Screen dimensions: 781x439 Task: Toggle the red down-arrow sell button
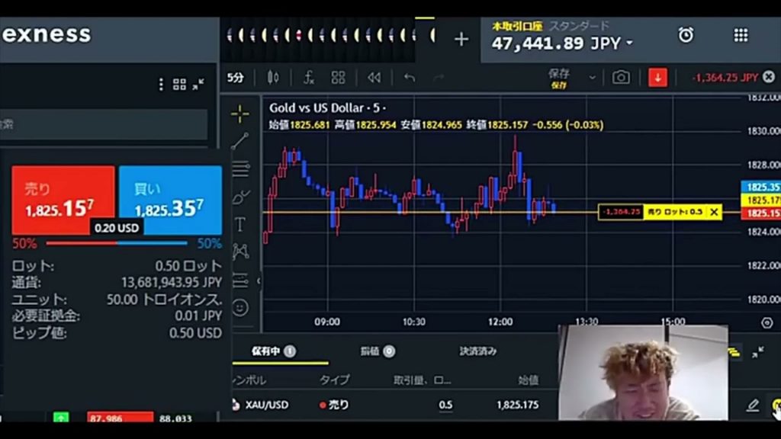[x=657, y=77]
